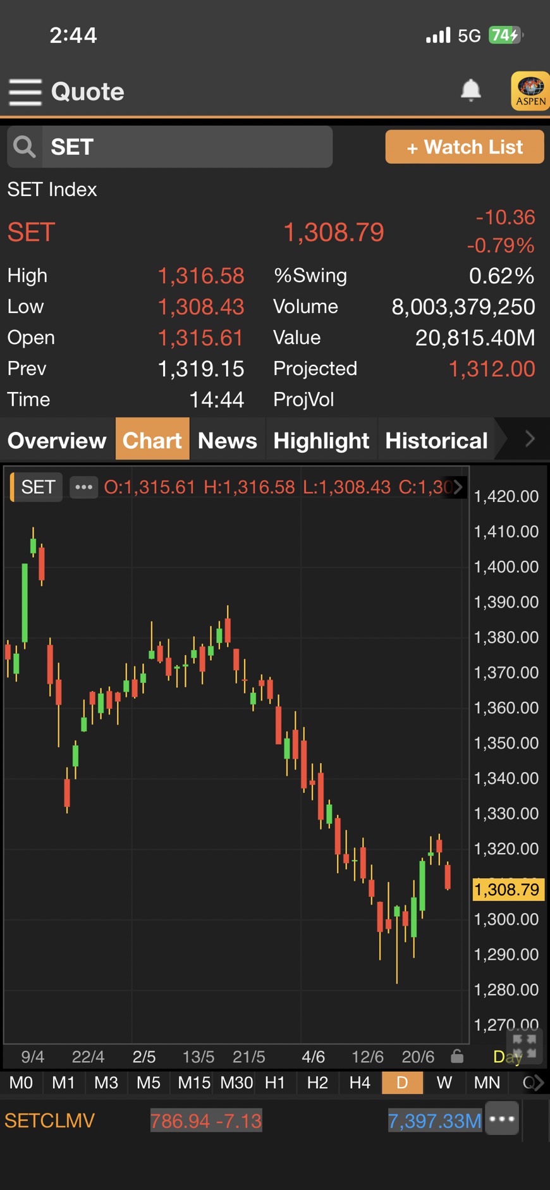
Task: Tap the Projected value 1,312.00
Action: tap(492, 369)
